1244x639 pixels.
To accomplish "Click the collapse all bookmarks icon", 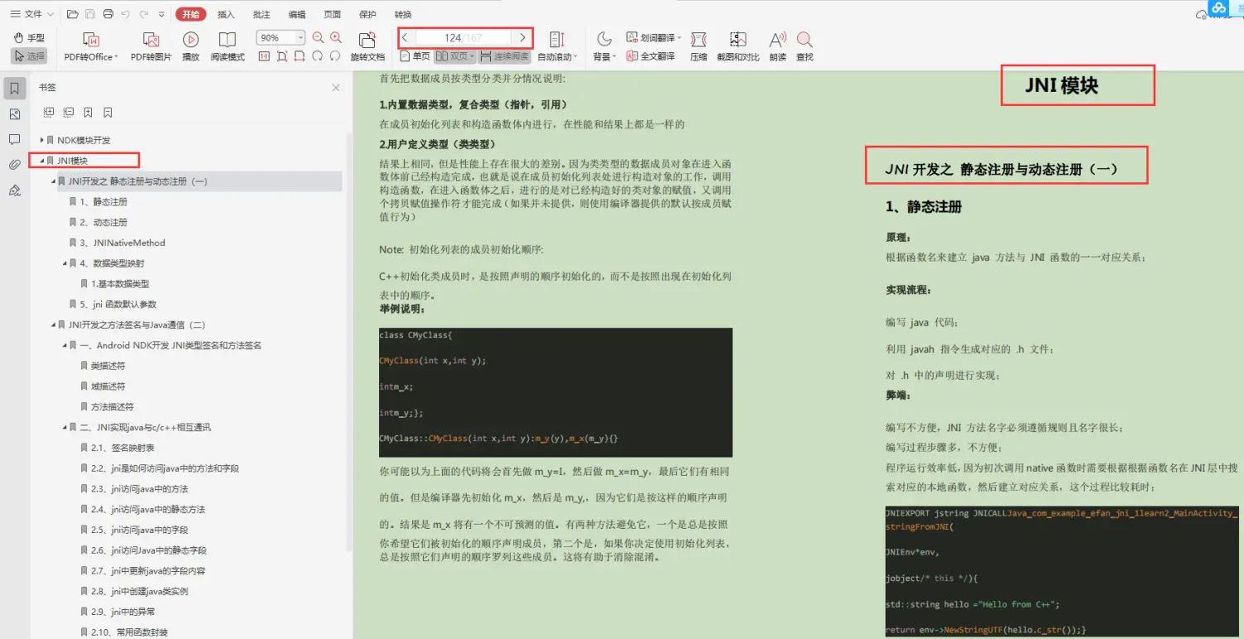I will click(68, 113).
